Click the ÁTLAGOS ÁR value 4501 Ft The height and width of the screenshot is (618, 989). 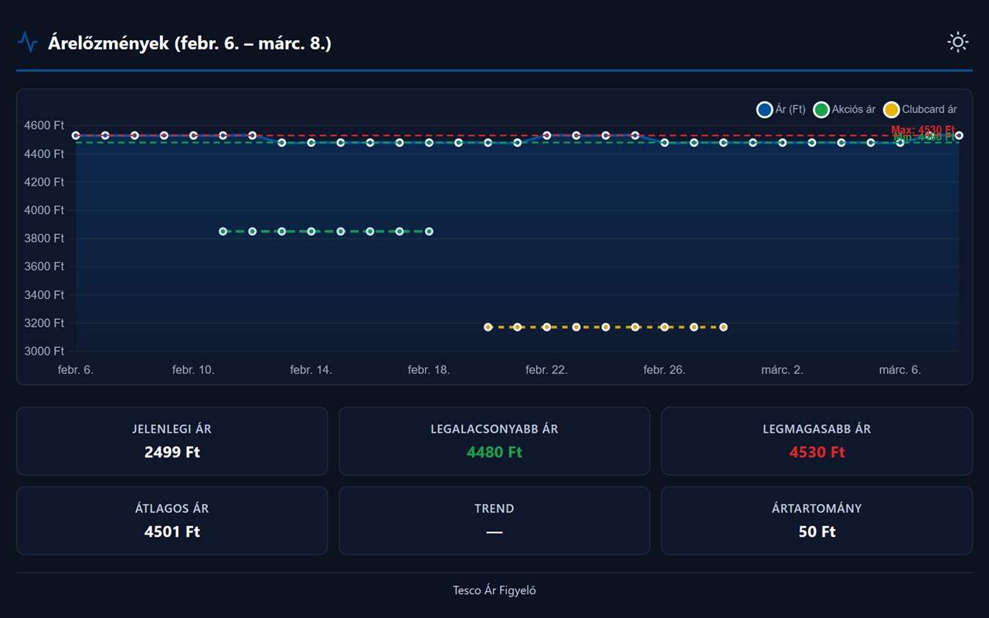pyautogui.click(x=172, y=531)
